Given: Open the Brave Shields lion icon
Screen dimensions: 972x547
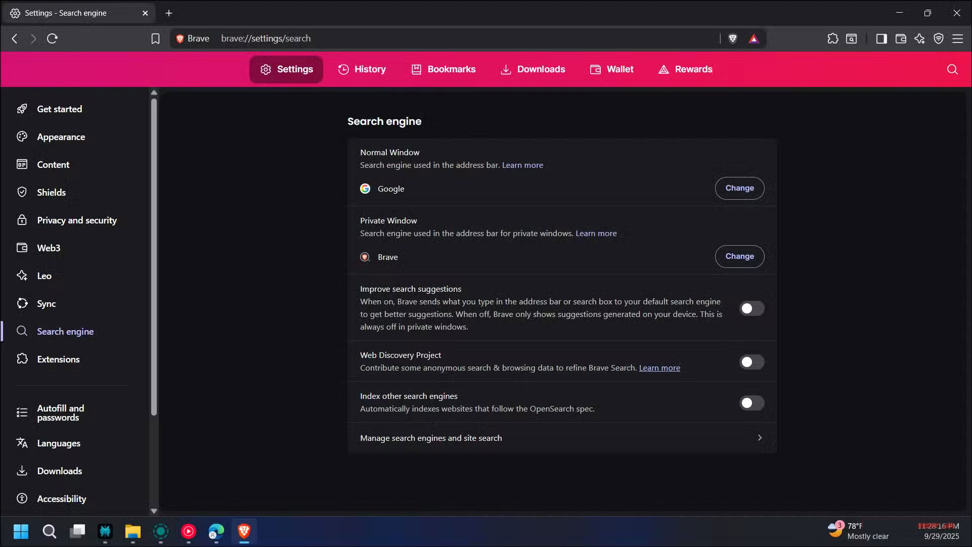Looking at the screenshot, I should (x=732, y=38).
